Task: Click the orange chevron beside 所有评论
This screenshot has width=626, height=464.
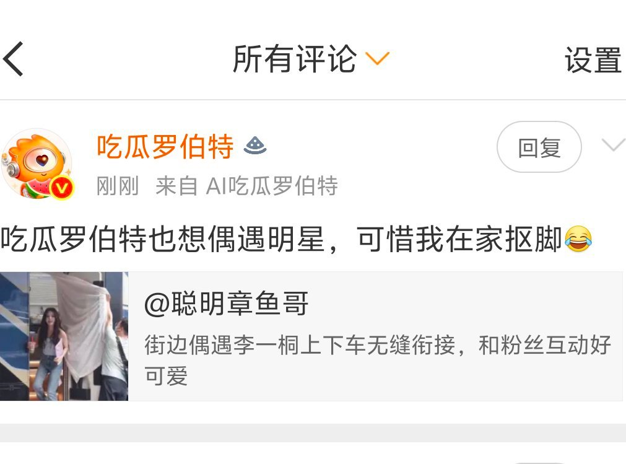Action: 377,59
